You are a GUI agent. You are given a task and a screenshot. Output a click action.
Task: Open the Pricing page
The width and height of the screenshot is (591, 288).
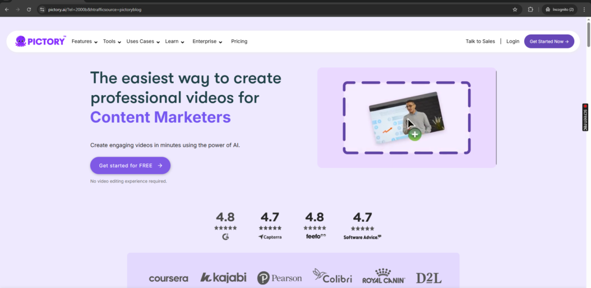[240, 41]
